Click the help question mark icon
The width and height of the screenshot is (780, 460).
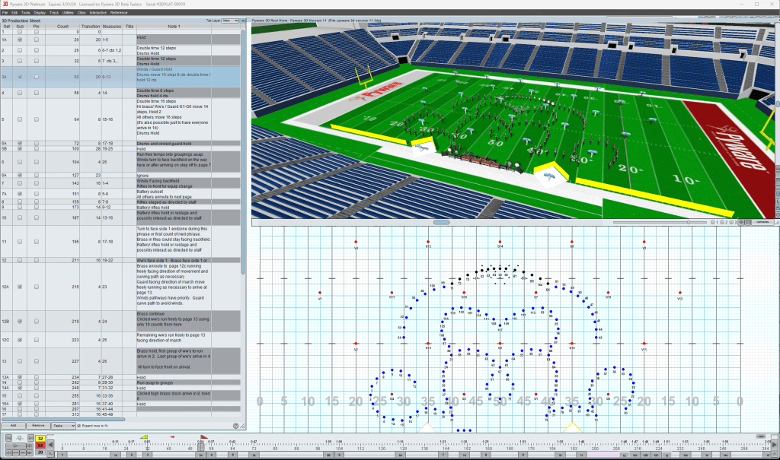(x=236, y=425)
